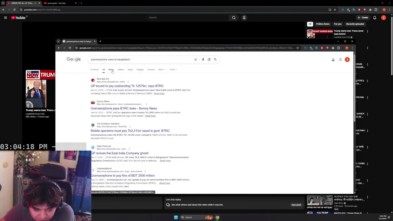Open AI Mode tab
Viewport: 393px width, 221px height.
coord(95,70)
